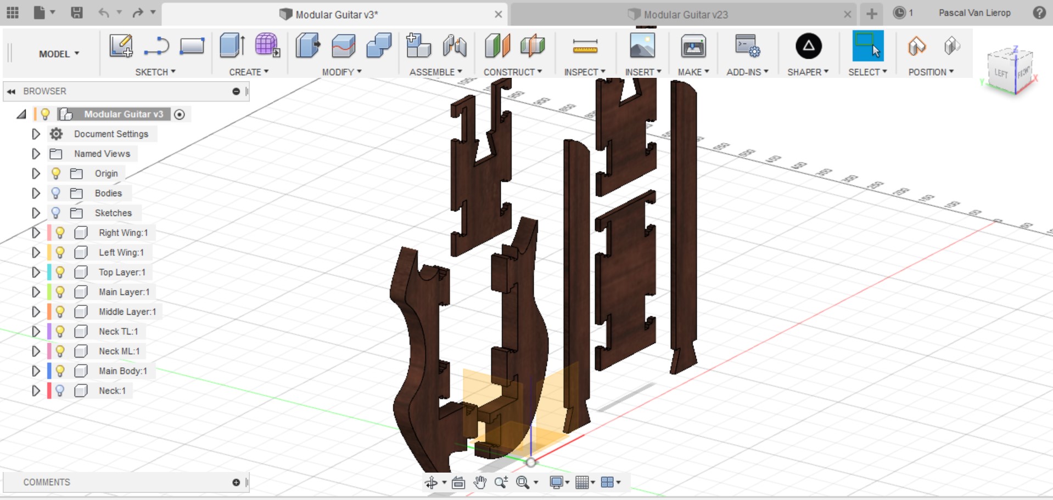Click the Look At tool in navigation bar

(458, 482)
